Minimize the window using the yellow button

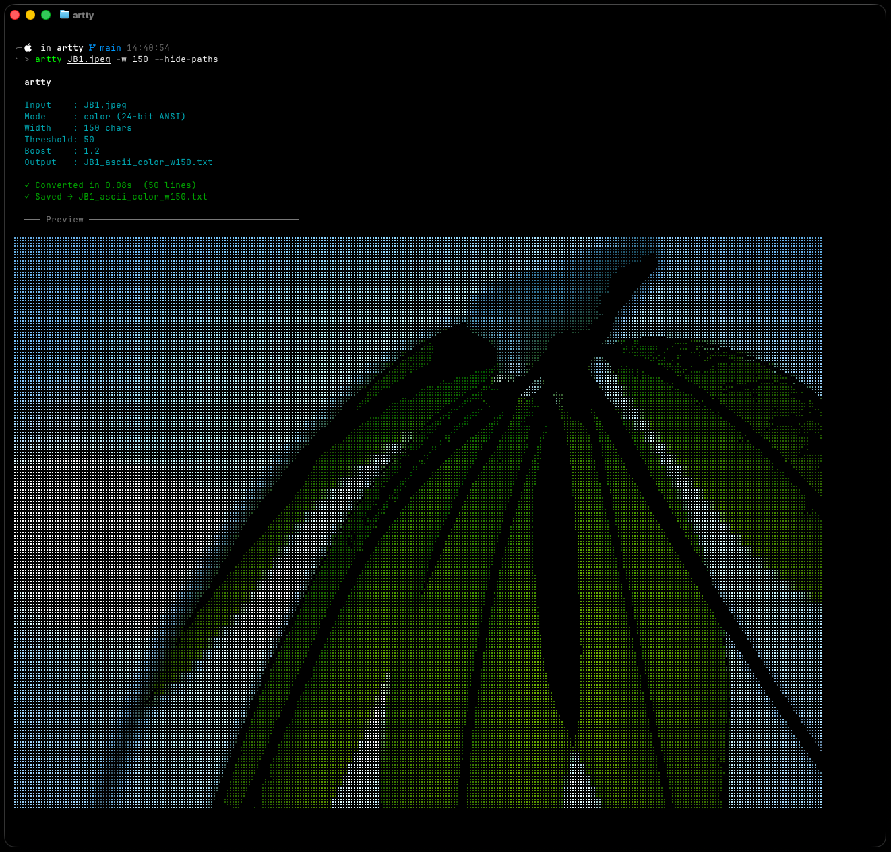pyautogui.click(x=30, y=15)
